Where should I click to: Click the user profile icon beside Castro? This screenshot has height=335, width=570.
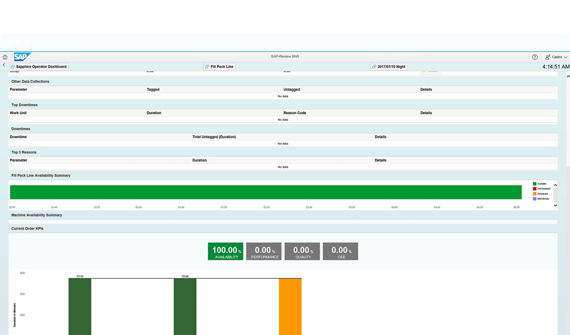tap(547, 57)
